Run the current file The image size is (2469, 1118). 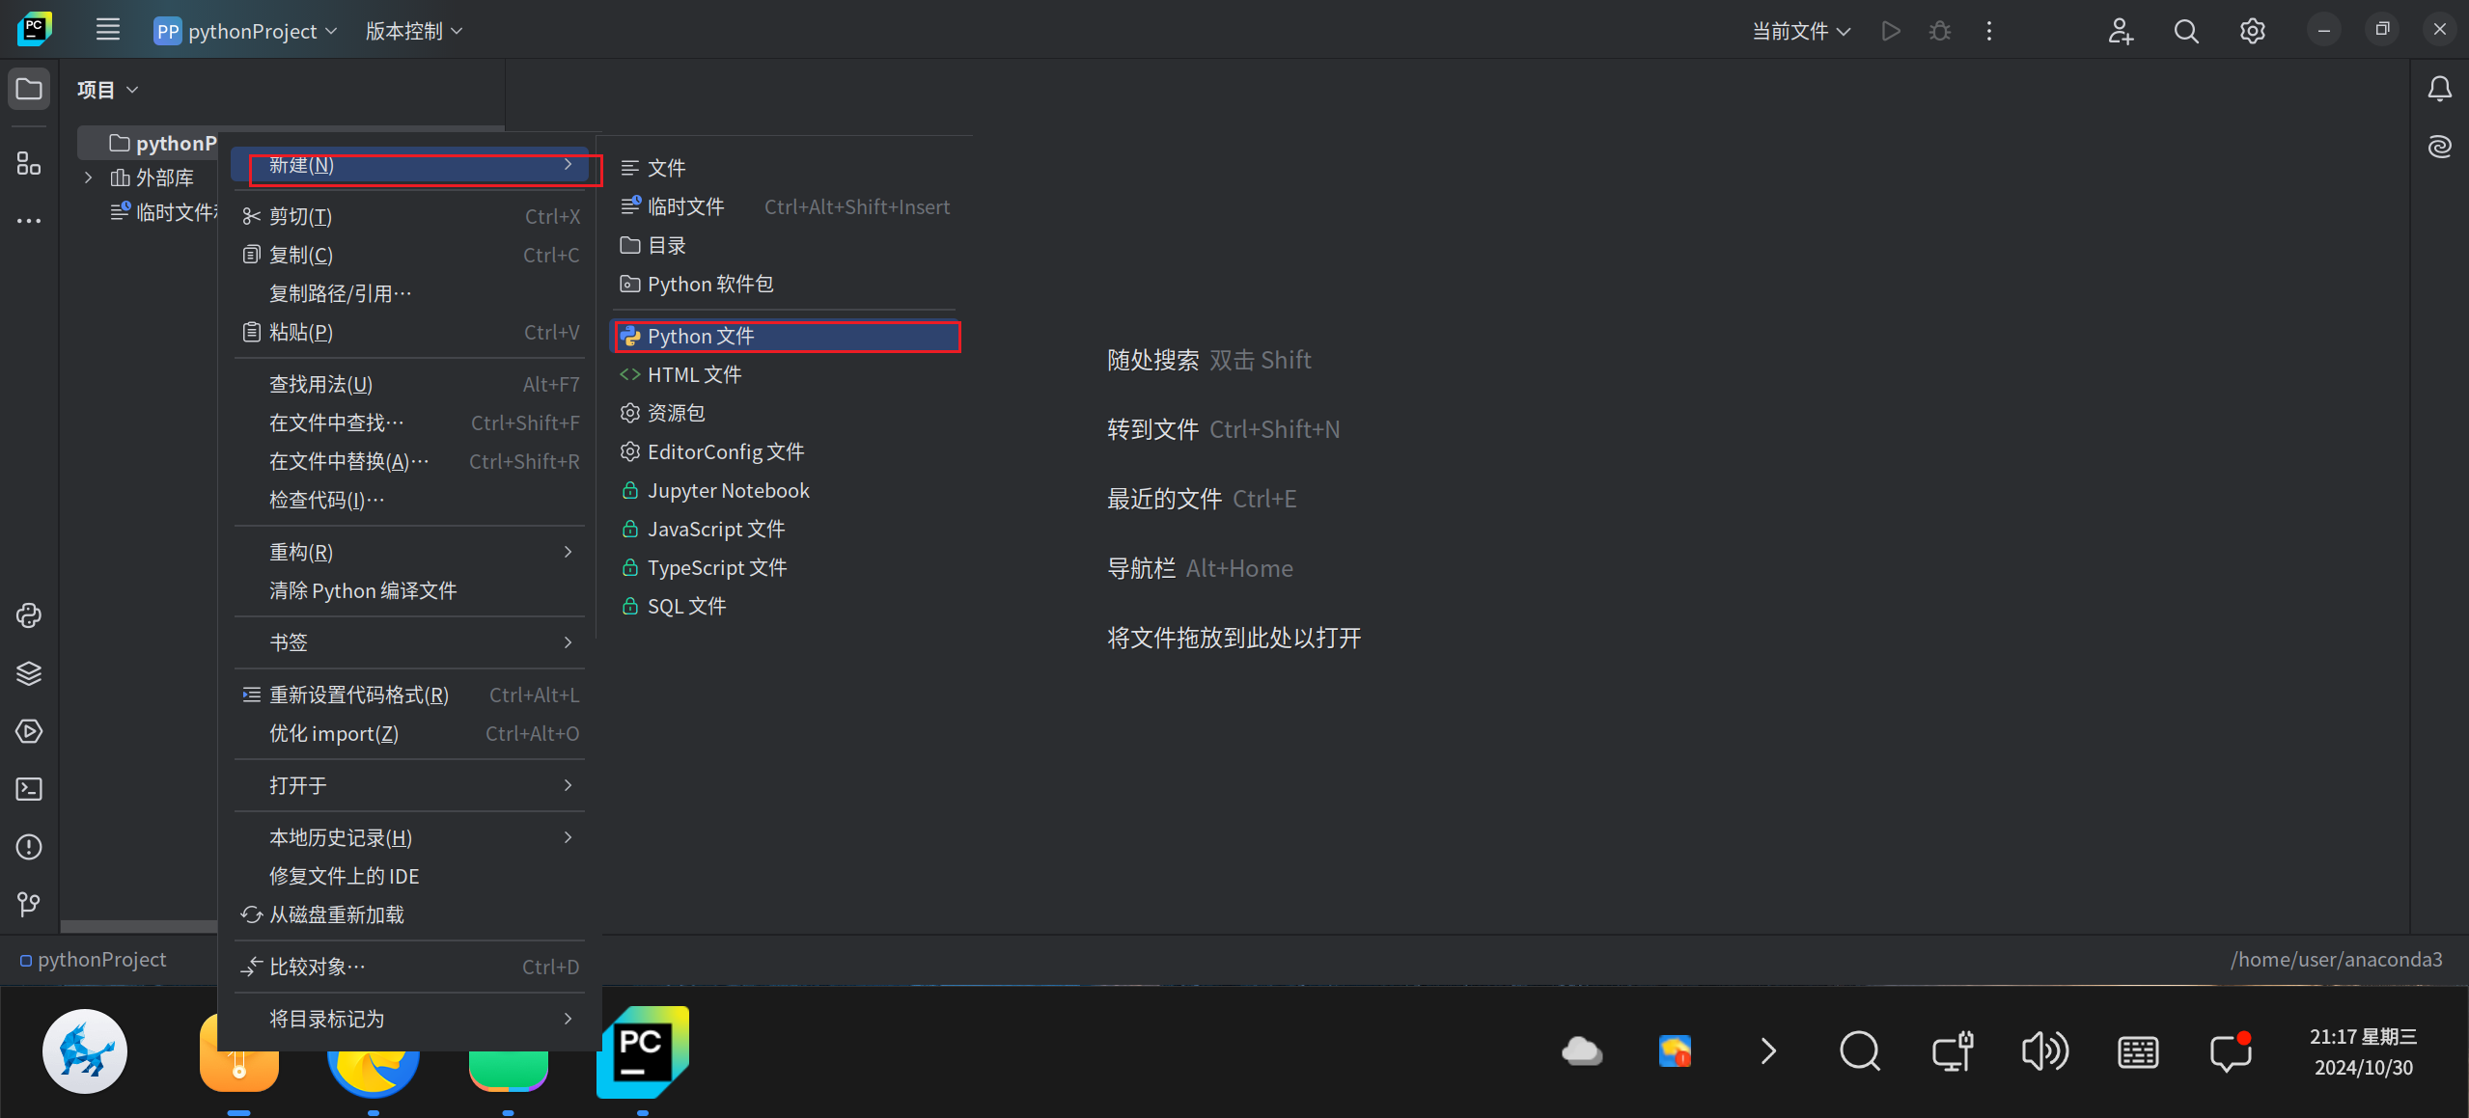coord(1891,31)
